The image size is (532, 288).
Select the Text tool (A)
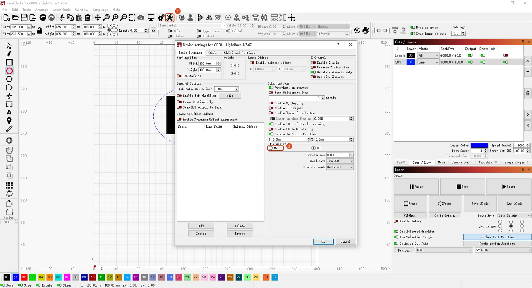pos(9,112)
